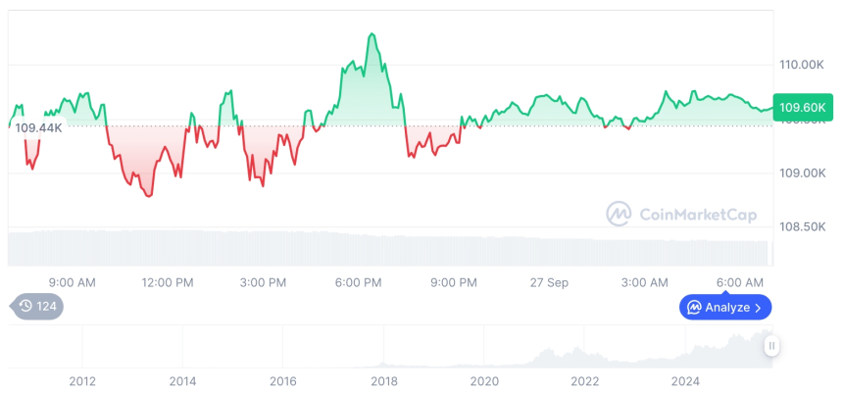This screenshot has width=843, height=393.
Task: Click the 110.00K price axis label
Action: (801, 65)
